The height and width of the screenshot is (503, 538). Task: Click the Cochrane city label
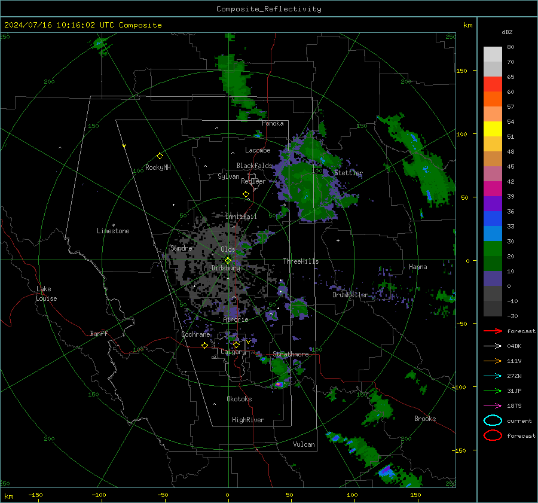[195, 334]
